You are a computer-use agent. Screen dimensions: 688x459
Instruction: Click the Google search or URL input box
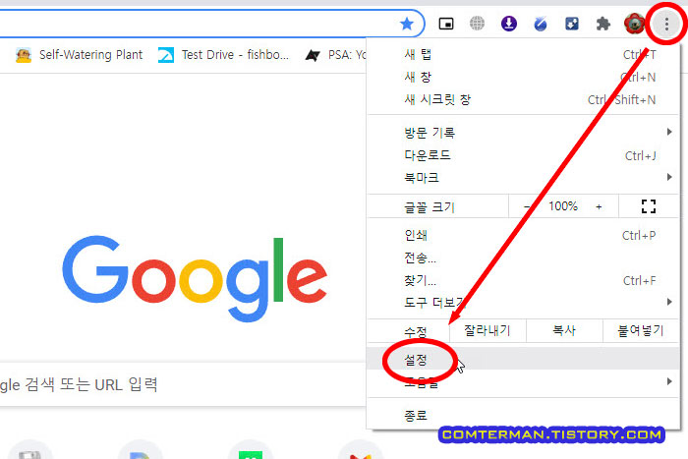(x=182, y=384)
